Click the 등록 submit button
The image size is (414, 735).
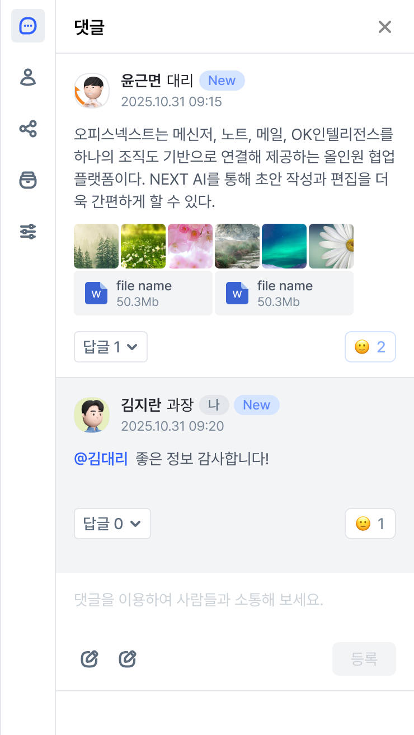[364, 659]
